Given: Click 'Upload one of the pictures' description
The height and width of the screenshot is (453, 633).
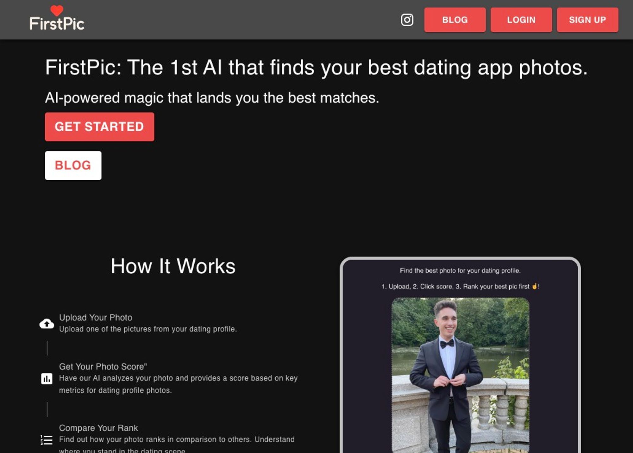Looking at the screenshot, I should click(x=148, y=329).
